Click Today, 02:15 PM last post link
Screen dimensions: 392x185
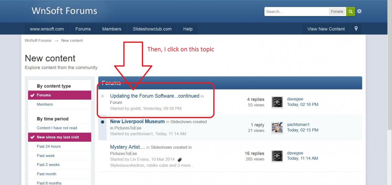[x=302, y=130]
